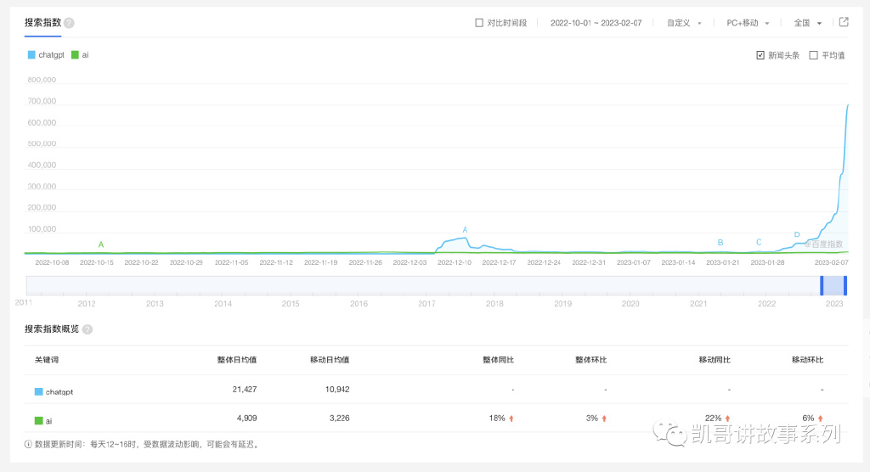Image resolution: width=870 pixels, height=472 pixels.
Task: Click the 移动日均值 column header
Action: click(x=330, y=360)
